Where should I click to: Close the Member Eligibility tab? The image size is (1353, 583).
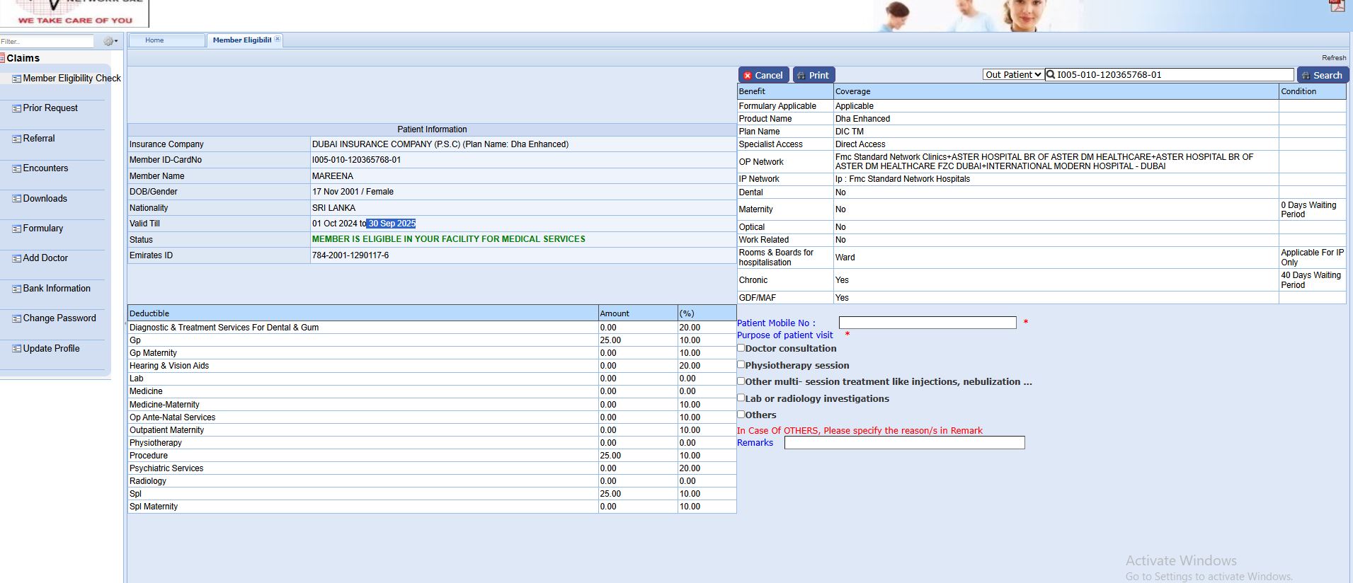pos(277,40)
